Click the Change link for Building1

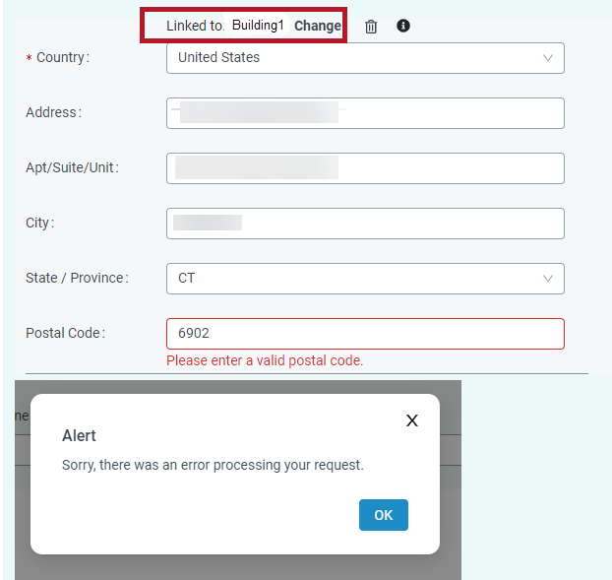click(x=318, y=26)
